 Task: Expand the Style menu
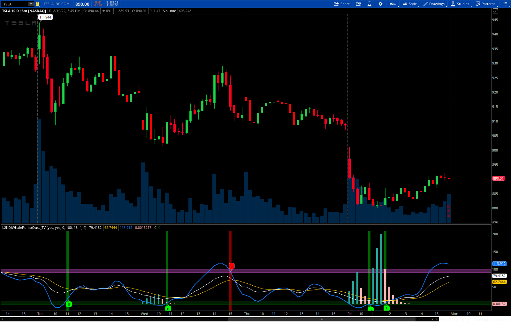[x=410, y=4]
